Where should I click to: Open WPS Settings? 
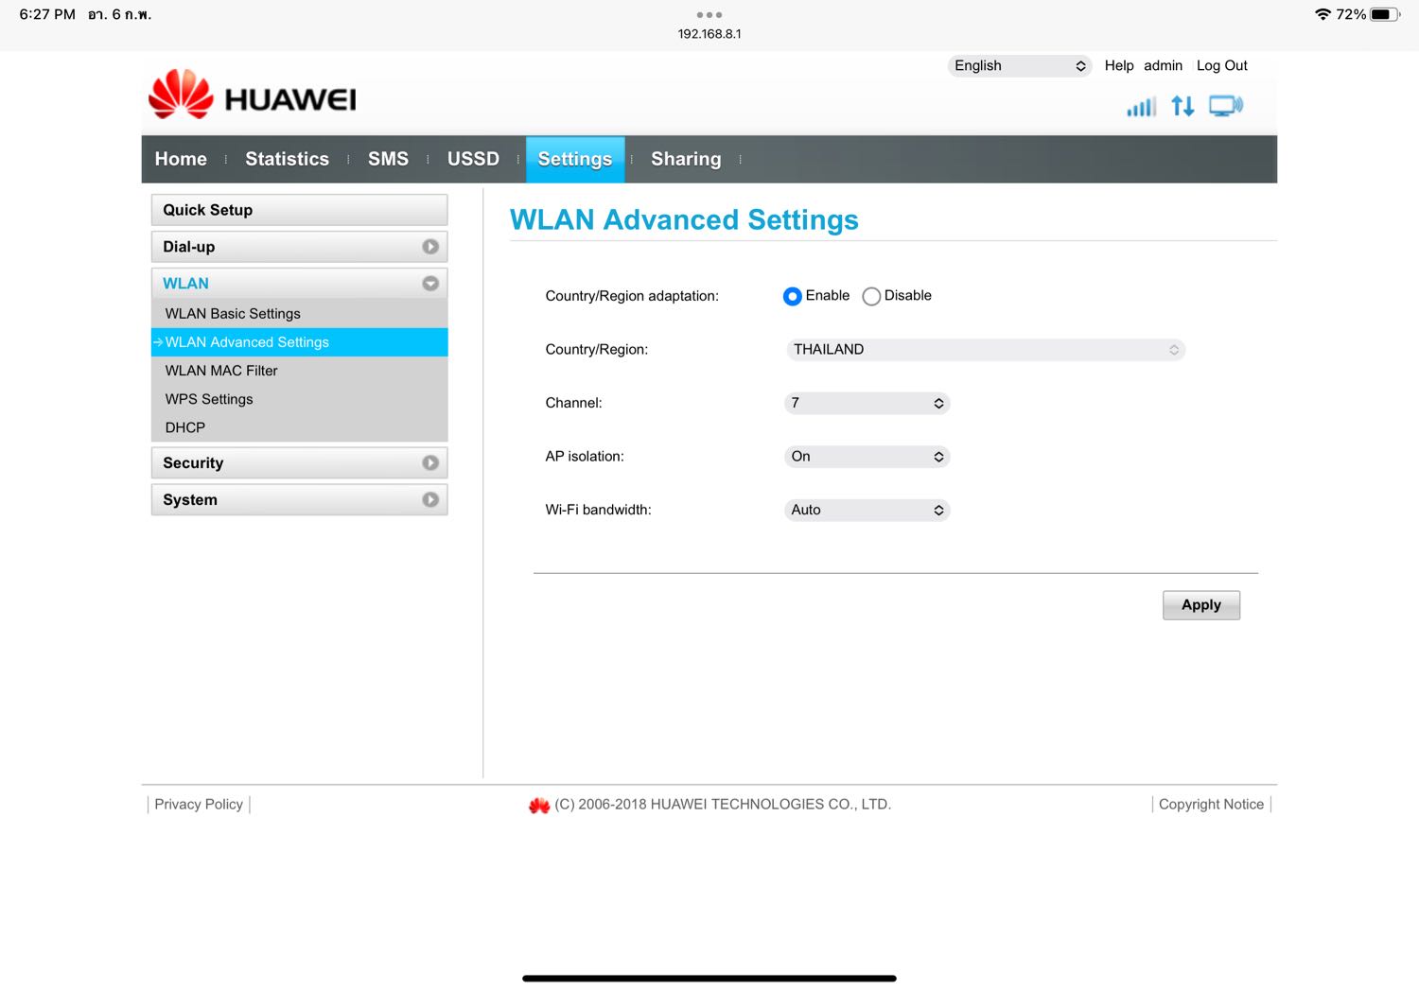(299, 399)
